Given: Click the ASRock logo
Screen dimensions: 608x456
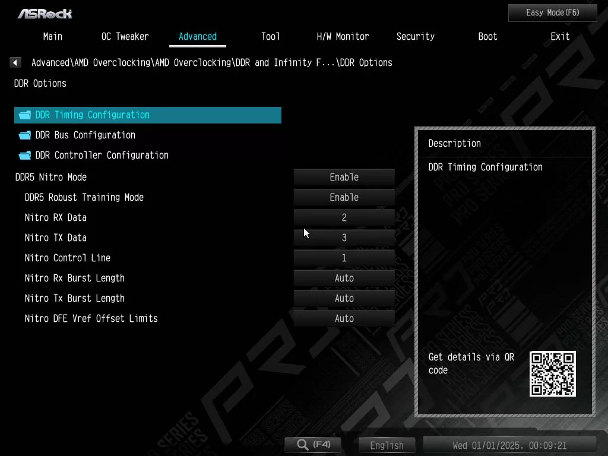Looking at the screenshot, I should point(45,13).
